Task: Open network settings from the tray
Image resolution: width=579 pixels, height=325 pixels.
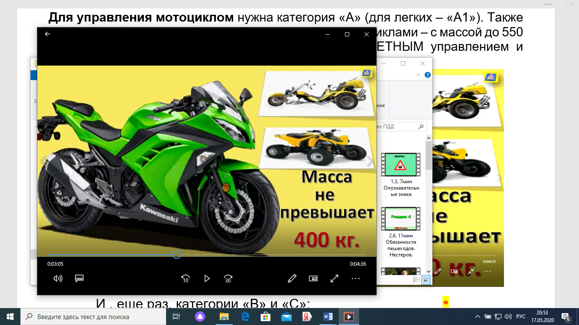Action: click(x=498, y=317)
